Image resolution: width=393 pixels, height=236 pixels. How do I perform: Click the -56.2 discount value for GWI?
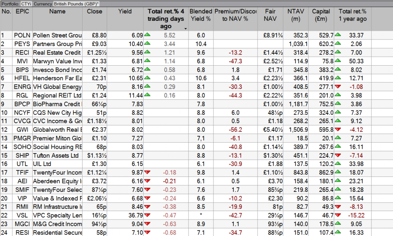(x=235, y=130)
